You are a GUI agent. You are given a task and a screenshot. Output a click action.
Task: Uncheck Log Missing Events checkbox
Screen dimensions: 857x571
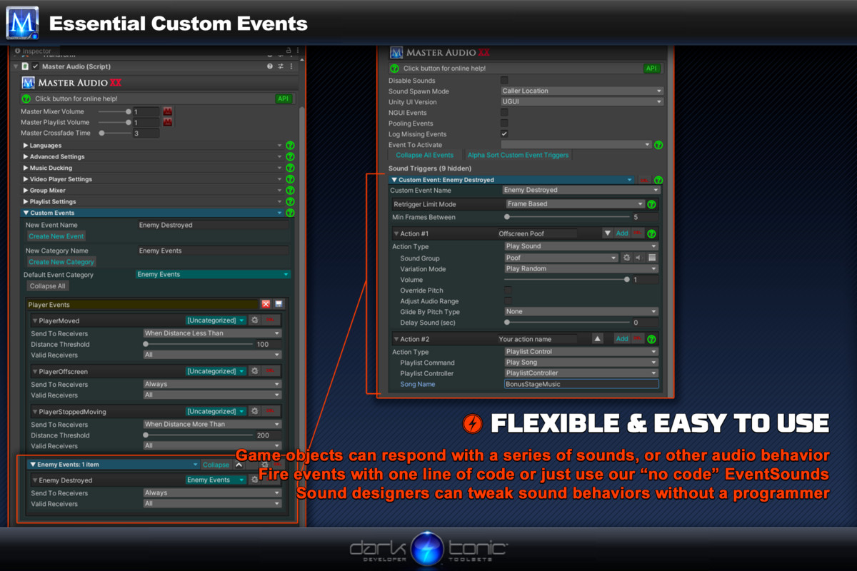(505, 134)
